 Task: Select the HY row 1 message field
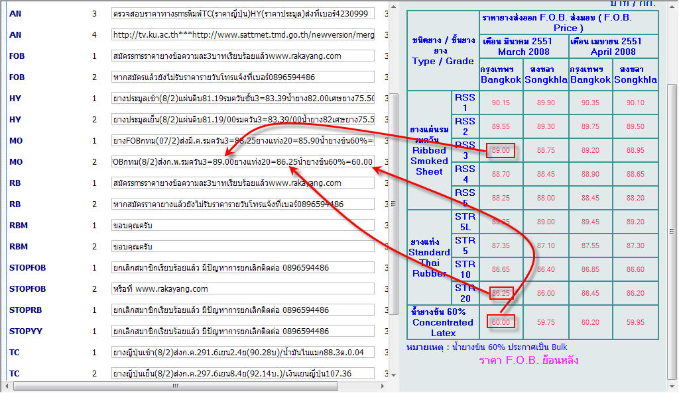coord(243,99)
